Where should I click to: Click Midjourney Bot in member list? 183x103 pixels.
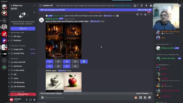tap(168, 48)
